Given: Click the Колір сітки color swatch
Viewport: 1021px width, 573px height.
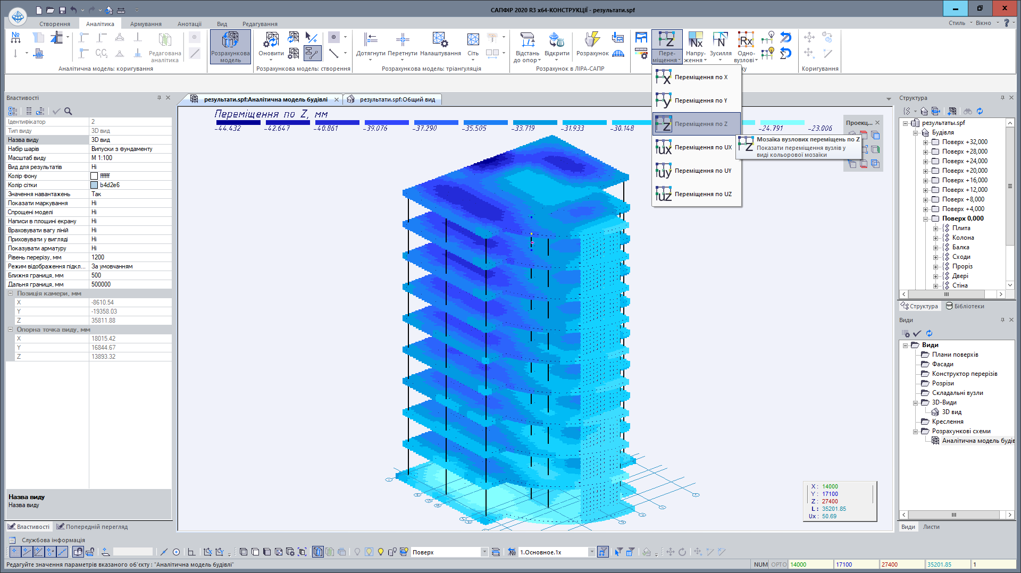Looking at the screenshot, I should tap(94, 186).
